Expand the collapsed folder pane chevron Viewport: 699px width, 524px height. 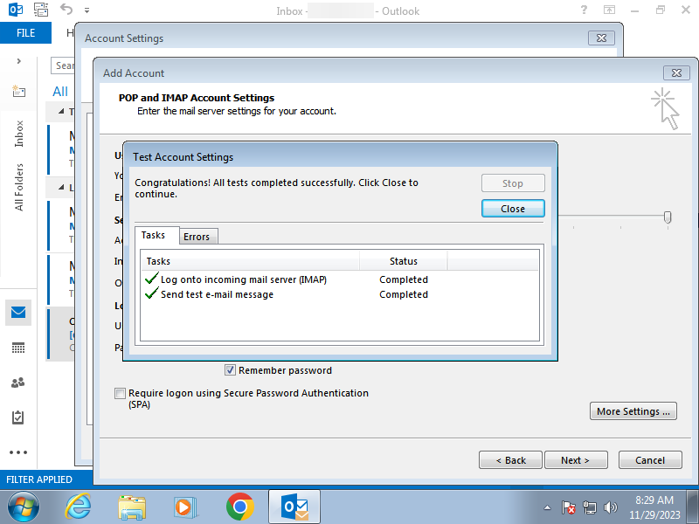point(18,62)
